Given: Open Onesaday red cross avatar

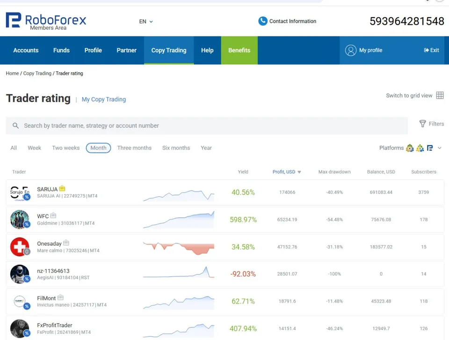Looking at the screenshot, I should [x=20, y=247].
